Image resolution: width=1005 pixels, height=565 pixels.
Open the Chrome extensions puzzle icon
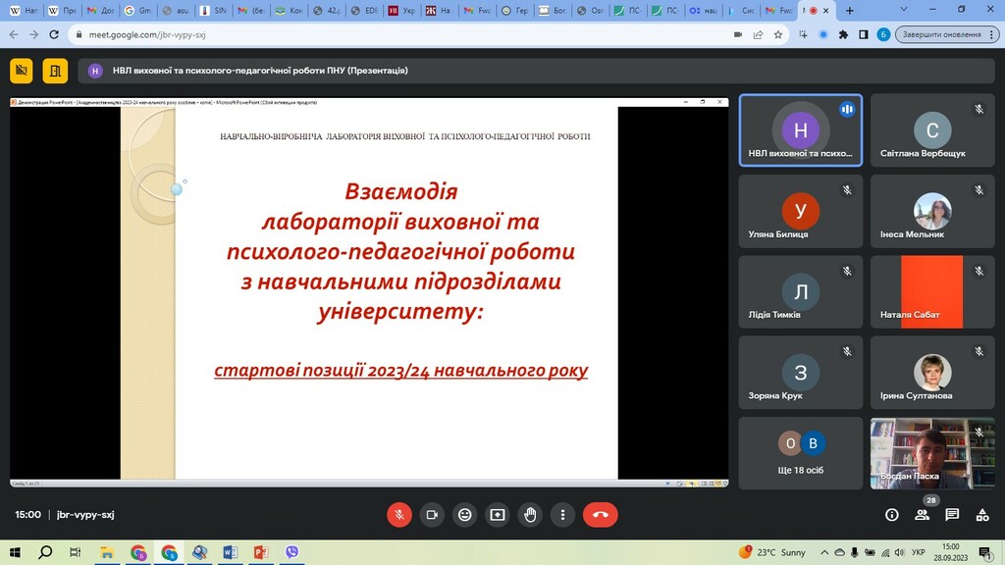[x=842, y=33]
